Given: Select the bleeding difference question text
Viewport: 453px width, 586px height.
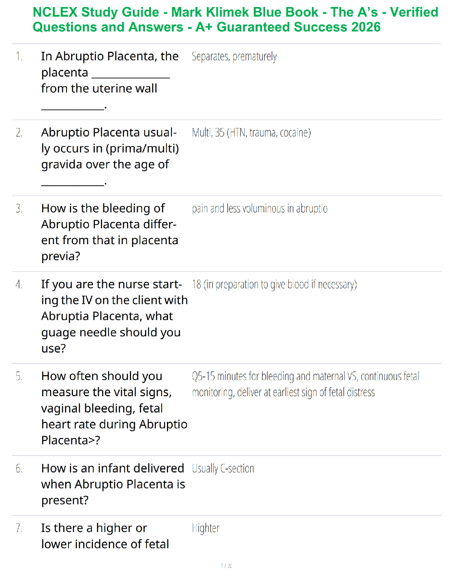Looking at the screenshot, I should pyautogui.click(x=110, y=232).
